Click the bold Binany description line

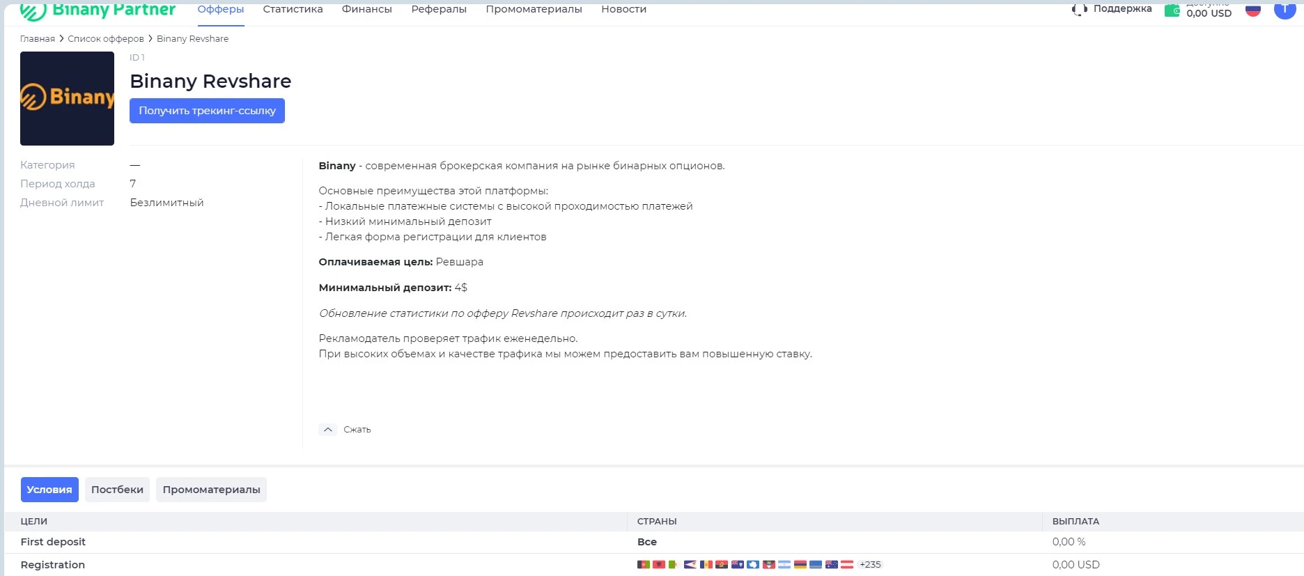click(x=522, y=166)
